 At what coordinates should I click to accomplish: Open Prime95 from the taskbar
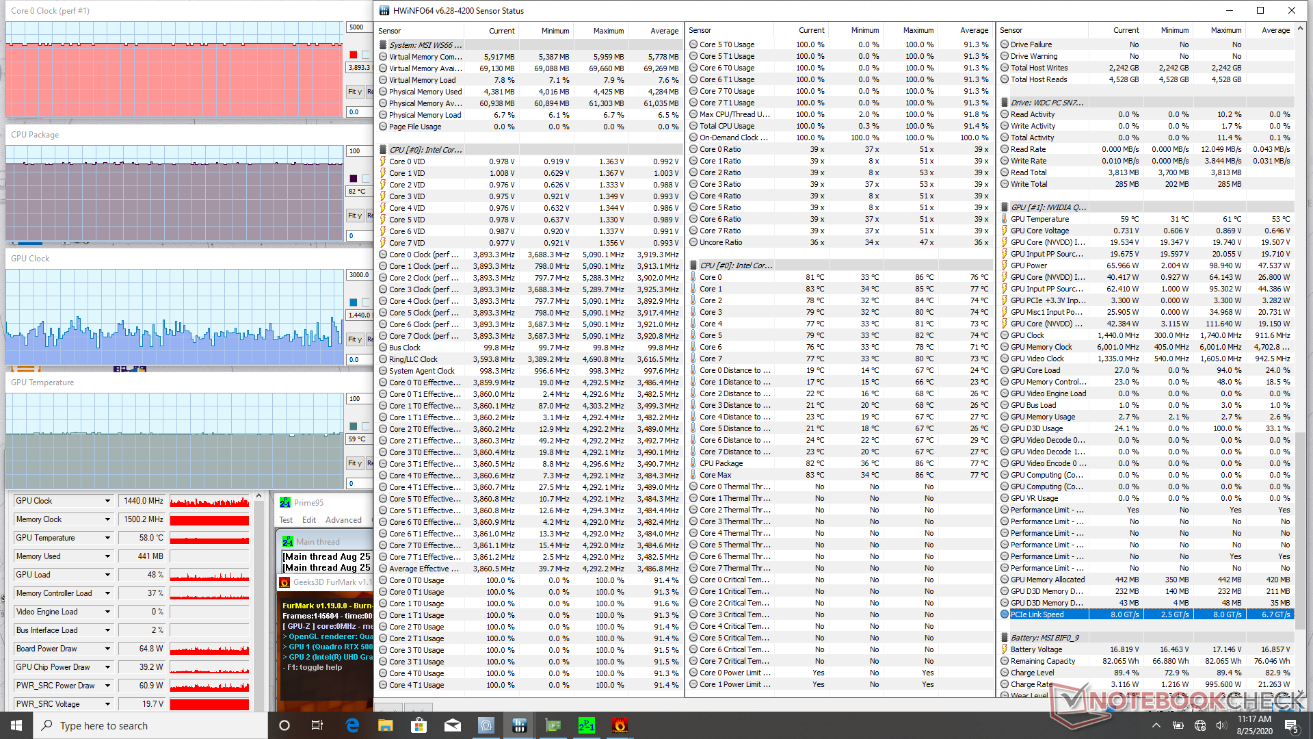[586, 725]
